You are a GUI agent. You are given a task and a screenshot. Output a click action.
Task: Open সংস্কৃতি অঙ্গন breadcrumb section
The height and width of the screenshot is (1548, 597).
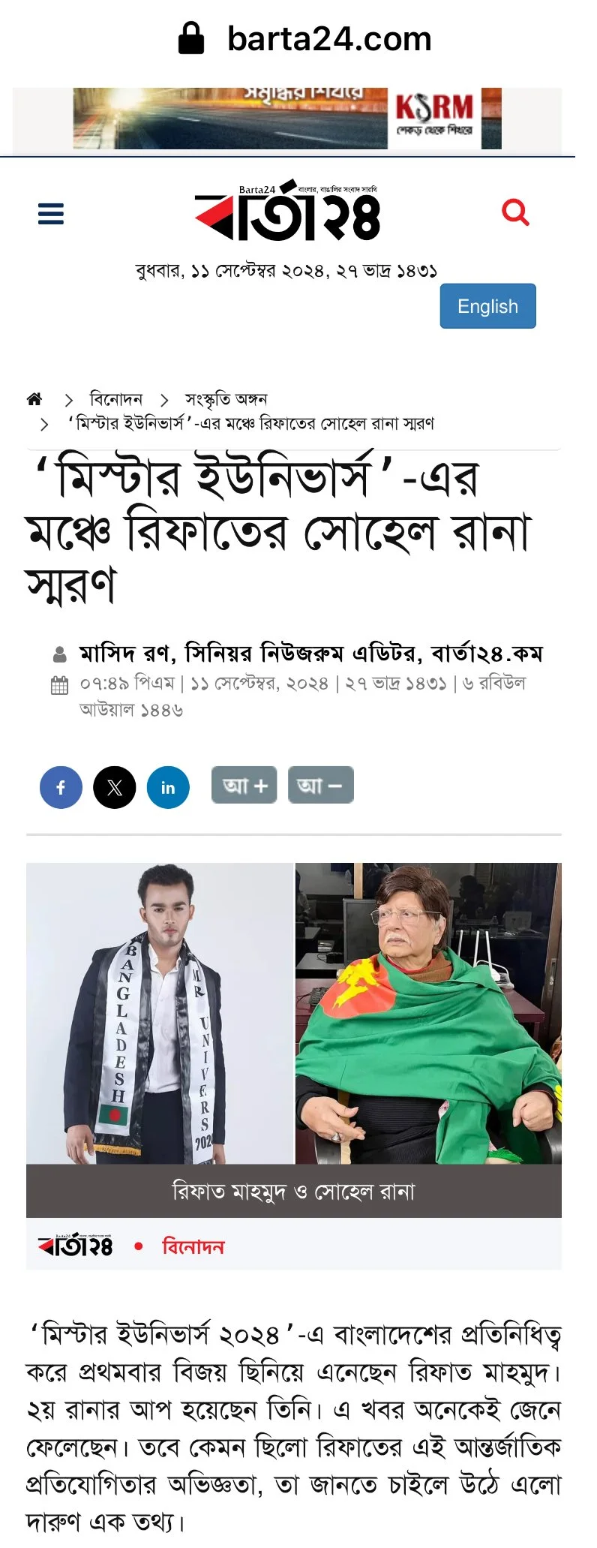click(x=226, y=399)
